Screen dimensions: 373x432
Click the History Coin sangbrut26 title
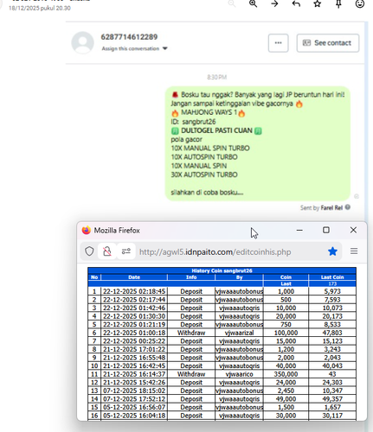[222, 270]
